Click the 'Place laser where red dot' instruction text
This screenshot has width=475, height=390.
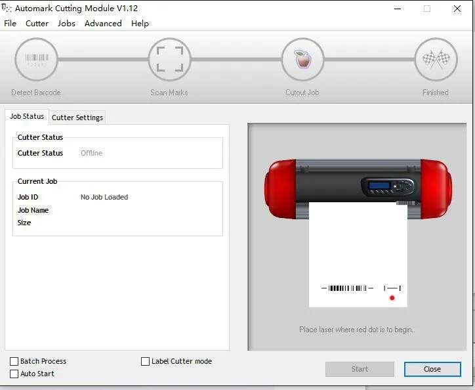click(357, 330)
